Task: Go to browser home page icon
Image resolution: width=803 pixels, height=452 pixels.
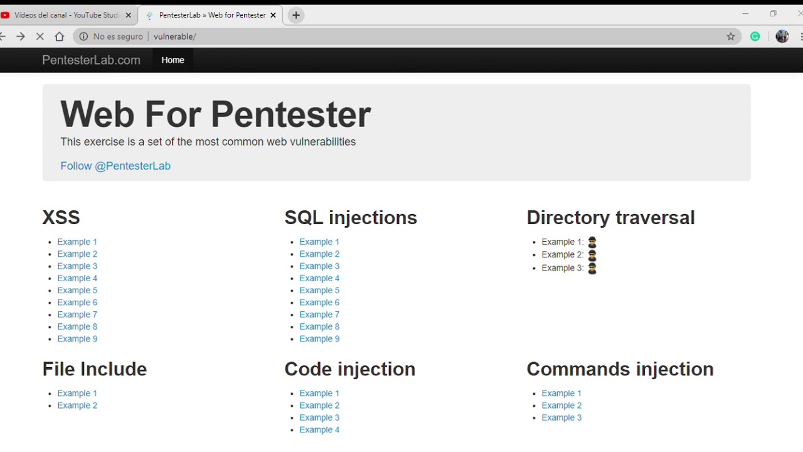Action: [x=60, y=36]
